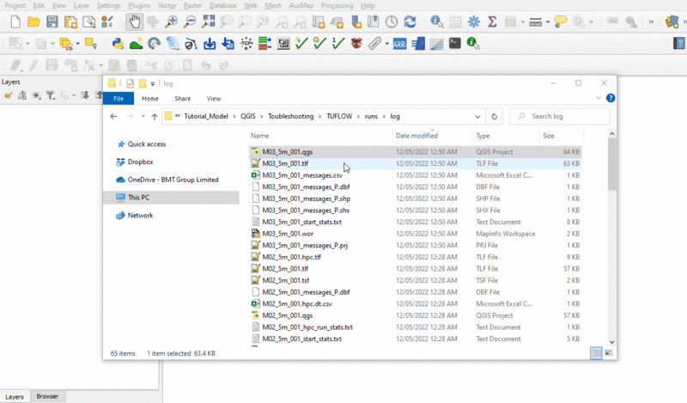Switch Explorer to large icons view
This screenshot has width=687, height=403.
tap(609, 353)
